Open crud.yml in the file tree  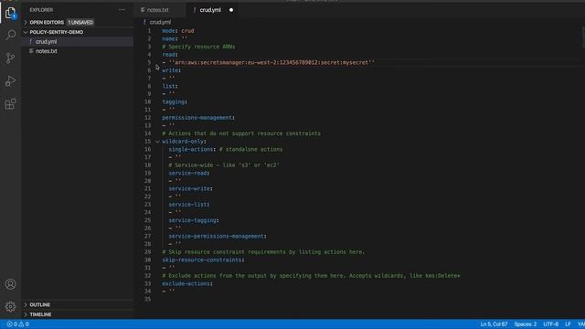click(47, 42)
